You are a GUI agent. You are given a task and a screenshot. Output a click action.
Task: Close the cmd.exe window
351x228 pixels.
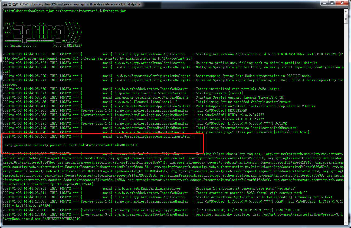click(342, 2)
